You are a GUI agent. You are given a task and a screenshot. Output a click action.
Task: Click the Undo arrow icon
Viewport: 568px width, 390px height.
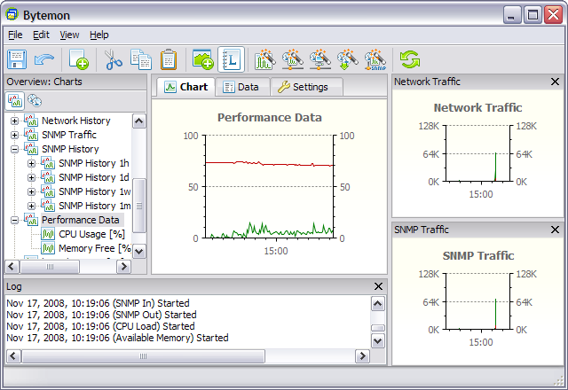(44, 59)
